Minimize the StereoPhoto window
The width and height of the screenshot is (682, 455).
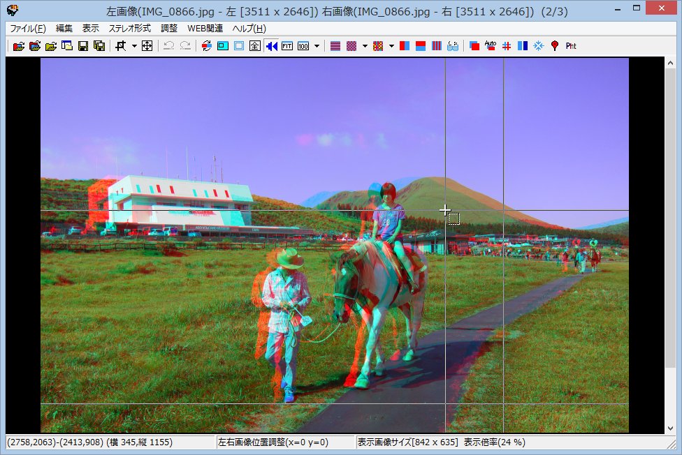click(x=618, y=8)
